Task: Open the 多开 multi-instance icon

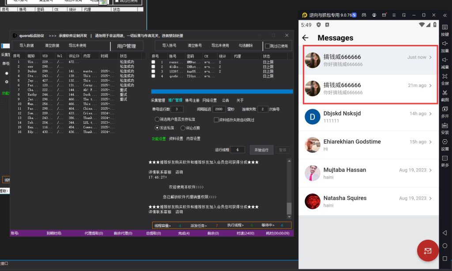Action: (x=444, y=109)
